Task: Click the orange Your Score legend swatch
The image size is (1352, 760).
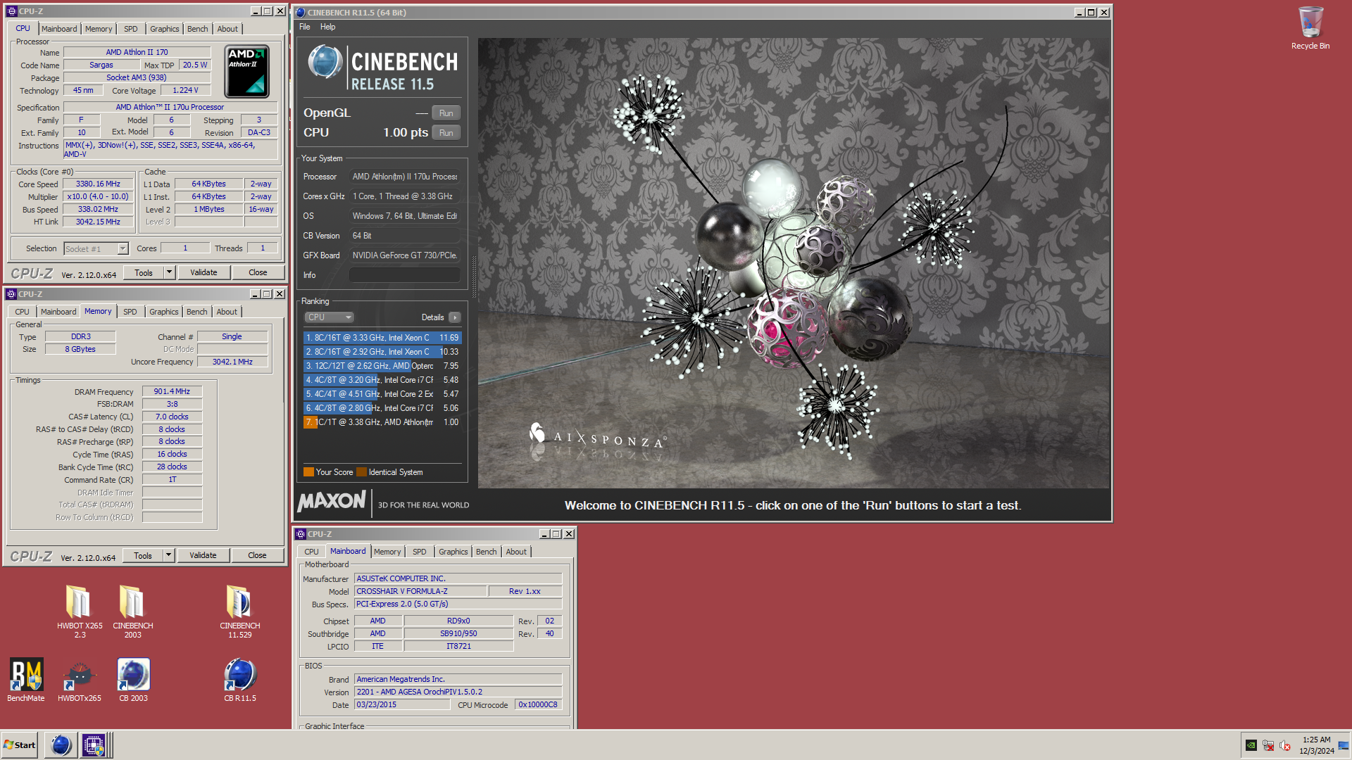Action: click(x=308, y=472)
